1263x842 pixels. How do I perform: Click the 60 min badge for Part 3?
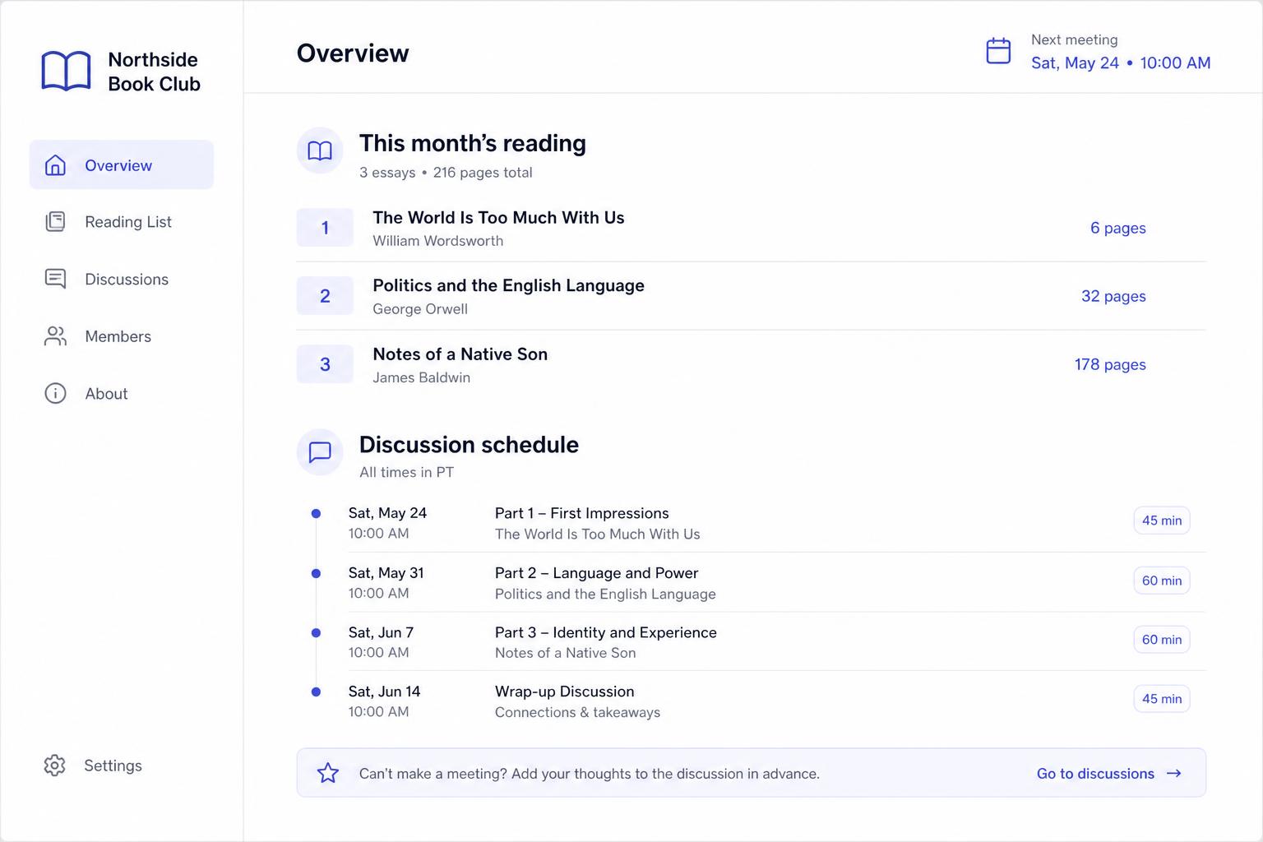click(1161, 640)
